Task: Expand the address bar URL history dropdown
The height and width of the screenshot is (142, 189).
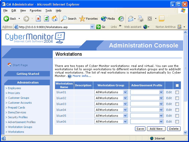Action: (x=92, y=27)
